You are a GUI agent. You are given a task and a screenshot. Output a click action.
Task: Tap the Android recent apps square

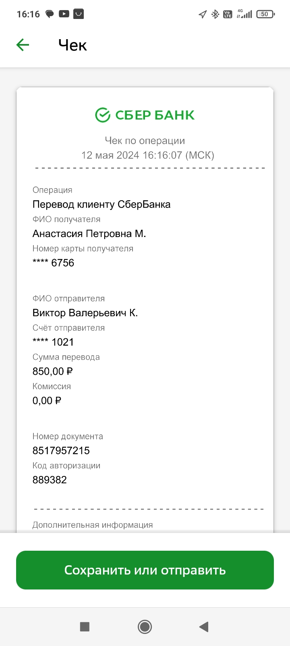[x=85, y=627]
